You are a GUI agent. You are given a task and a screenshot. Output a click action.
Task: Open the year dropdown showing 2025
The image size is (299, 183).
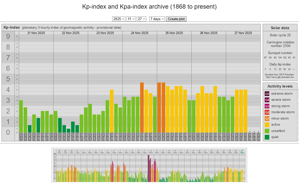tap(119, 19)
